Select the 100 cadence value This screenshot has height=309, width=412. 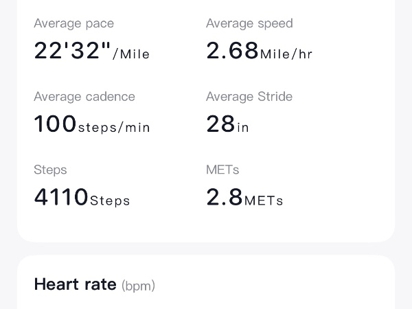[x=55, y=124]
